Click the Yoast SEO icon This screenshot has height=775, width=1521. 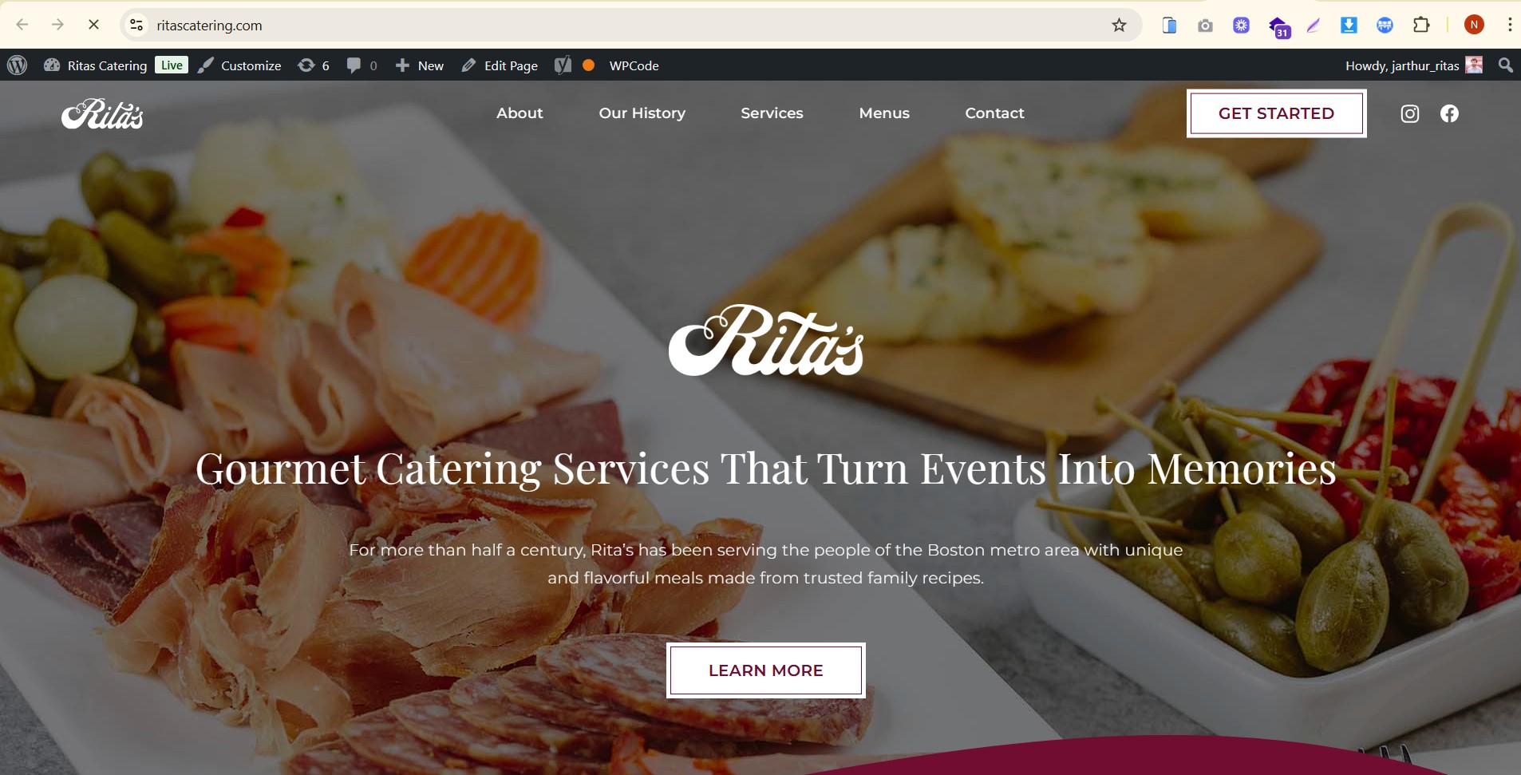tap(563, 65)
